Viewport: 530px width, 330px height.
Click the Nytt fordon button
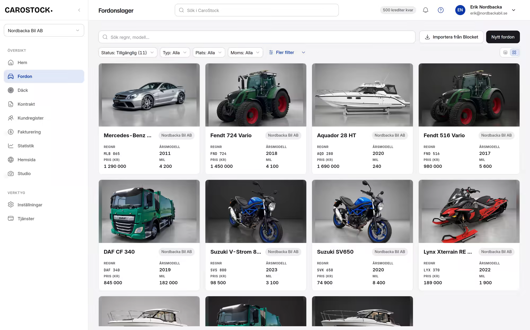click(503, 37)
